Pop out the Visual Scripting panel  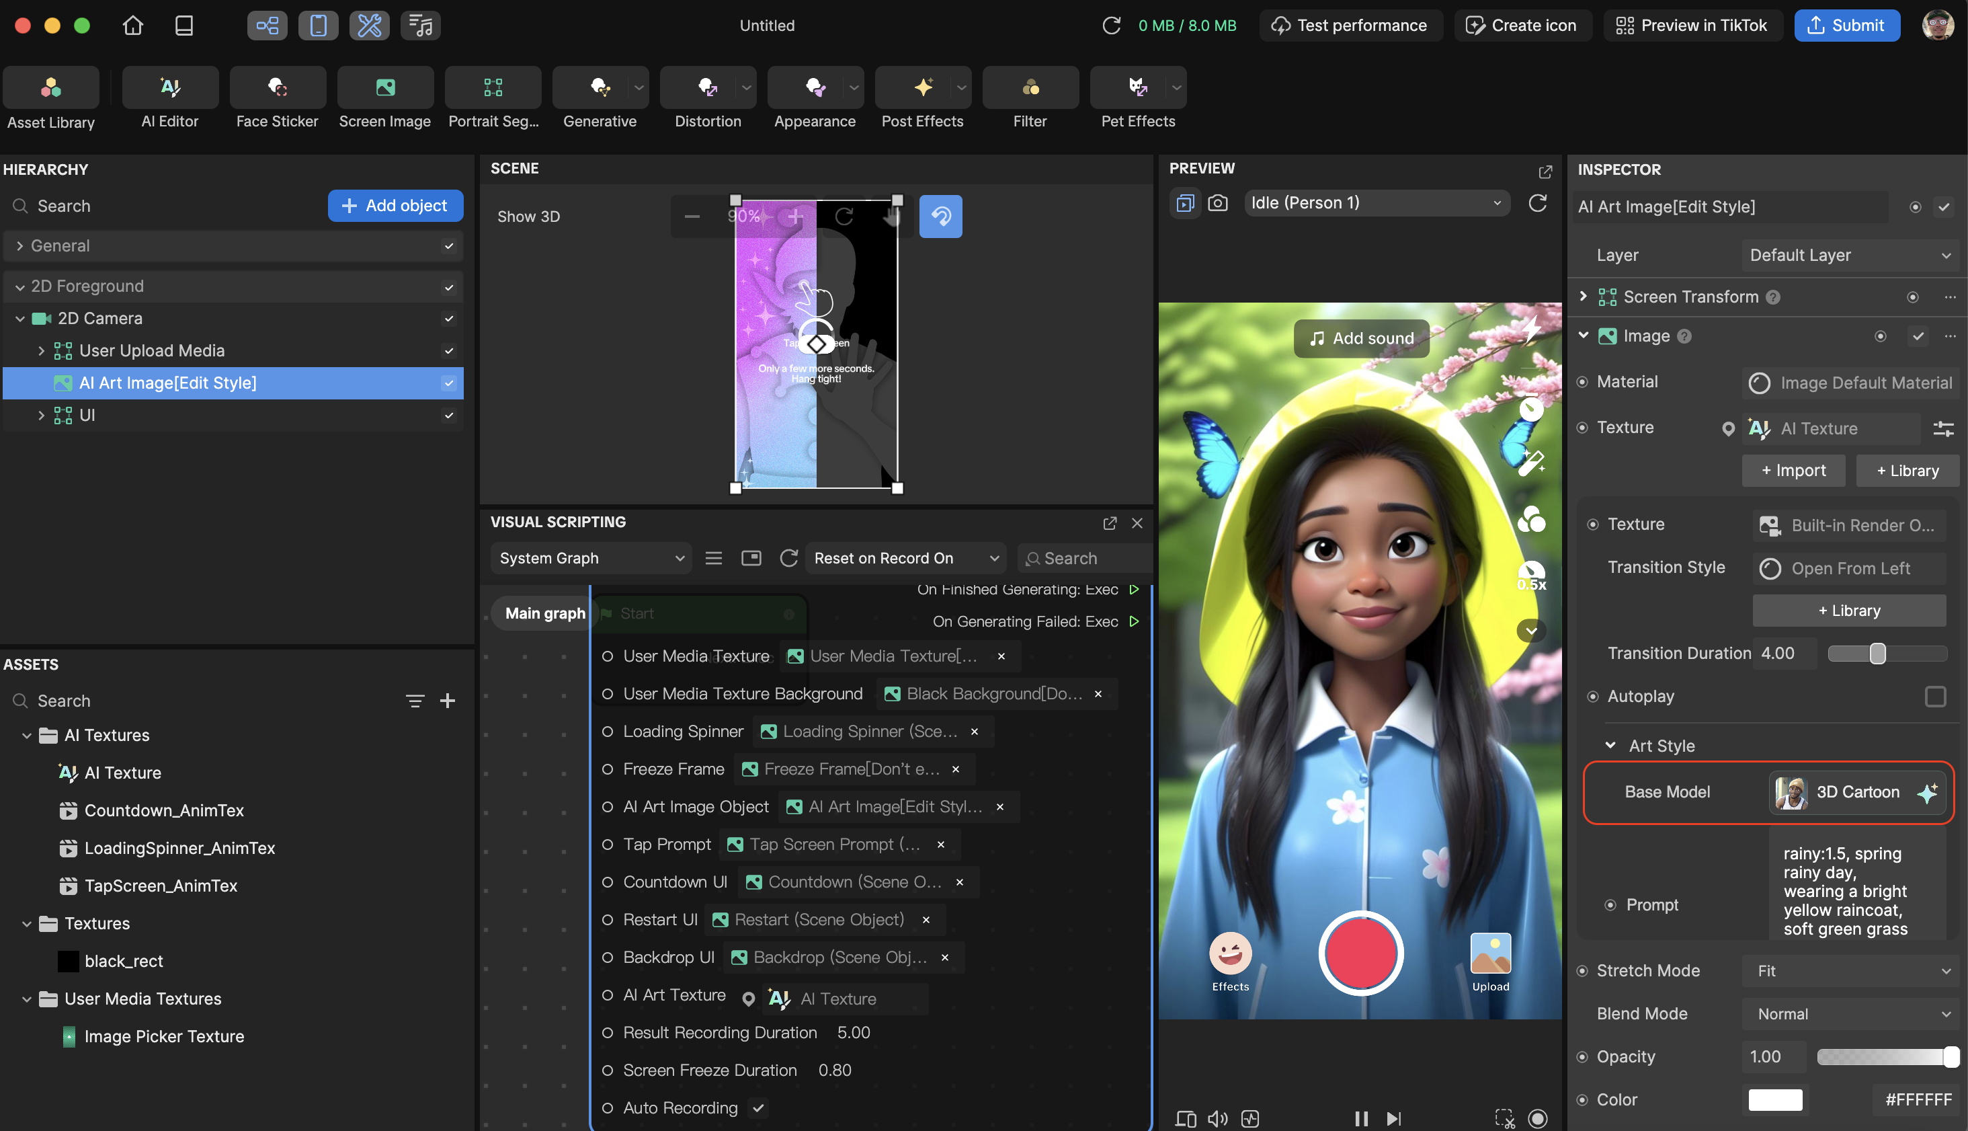coord(1110,522)
